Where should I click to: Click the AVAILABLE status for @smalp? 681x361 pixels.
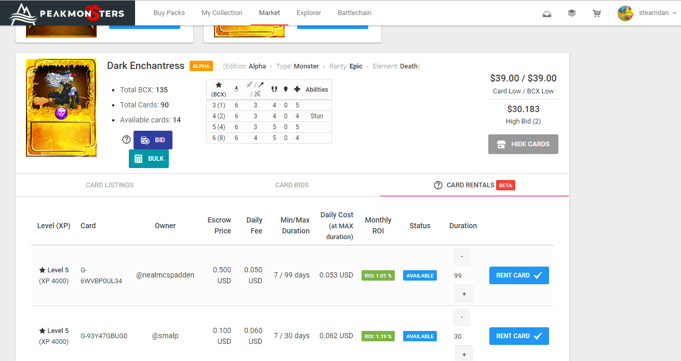[420, 336]
